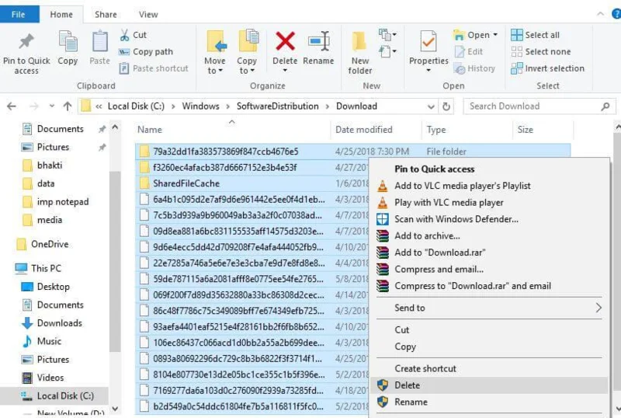
Task: Click the Back navigation arrow
Action: 12,106
